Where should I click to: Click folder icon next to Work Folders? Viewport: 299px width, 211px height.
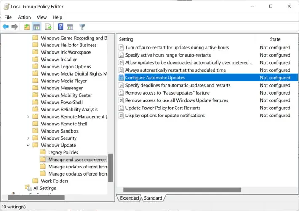[35, 181]
